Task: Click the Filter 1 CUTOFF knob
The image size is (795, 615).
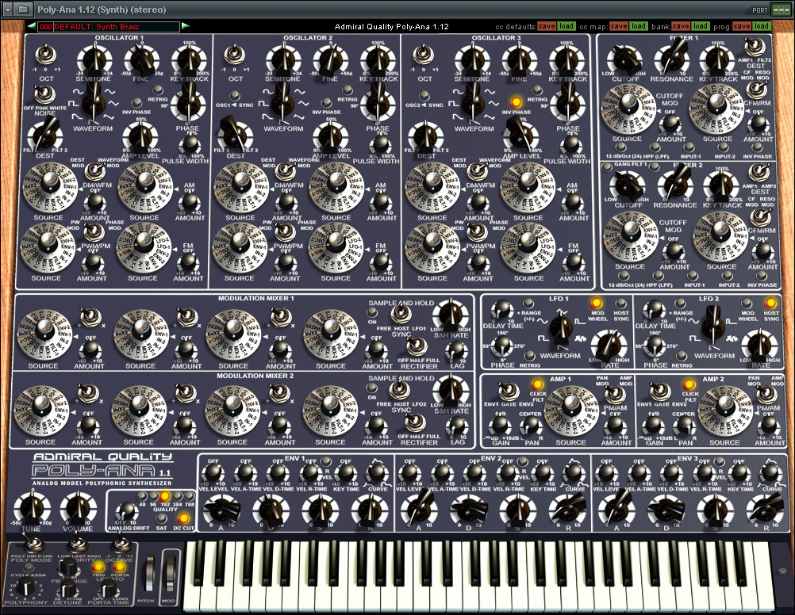Action: 625,59
